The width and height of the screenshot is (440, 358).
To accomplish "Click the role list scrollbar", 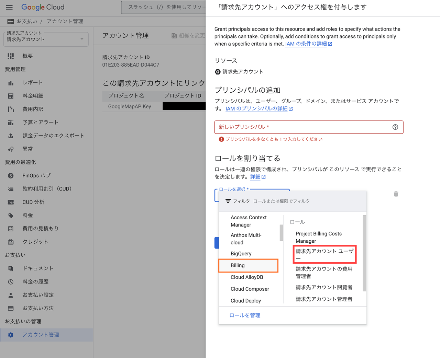I will [x=364, y=253].
